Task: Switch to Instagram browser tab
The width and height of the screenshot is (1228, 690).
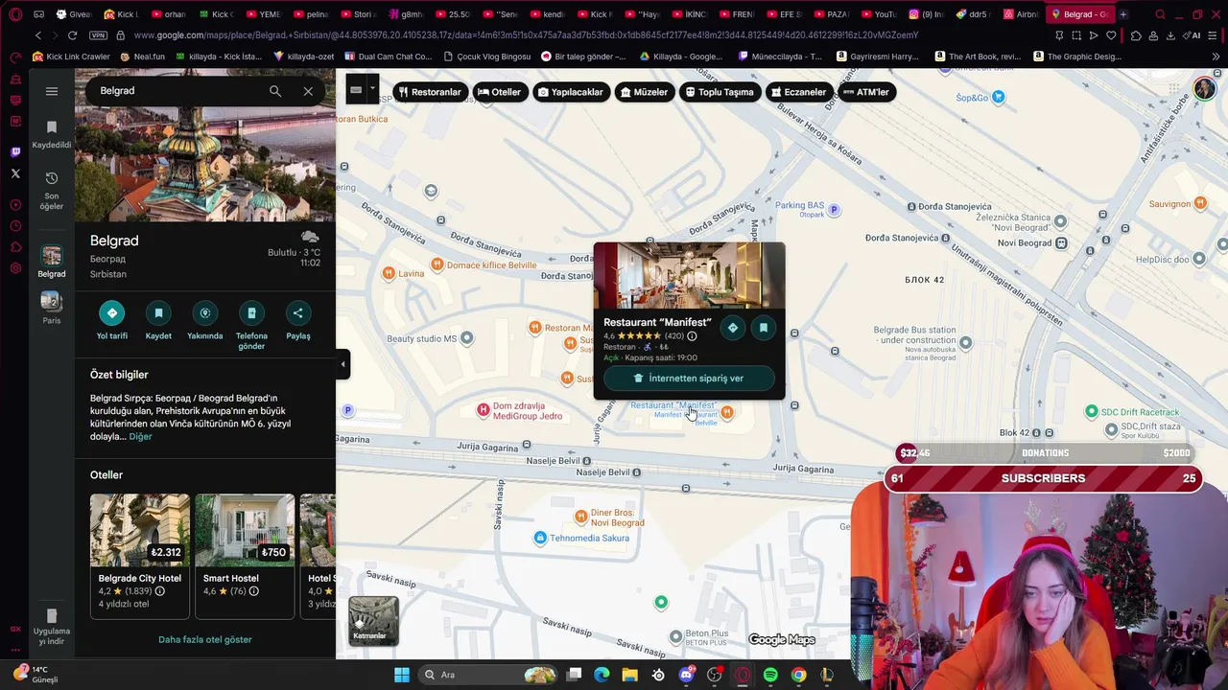Action: (x=927, y=14)
